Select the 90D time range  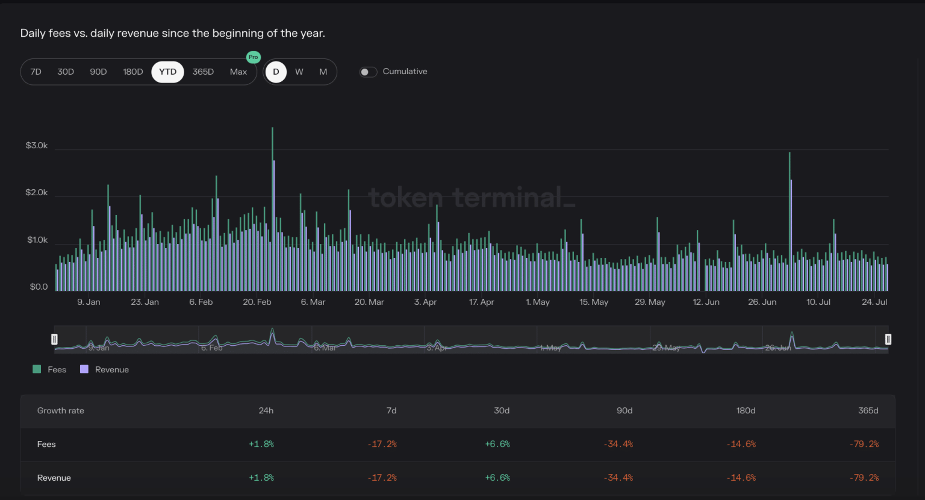98,72
